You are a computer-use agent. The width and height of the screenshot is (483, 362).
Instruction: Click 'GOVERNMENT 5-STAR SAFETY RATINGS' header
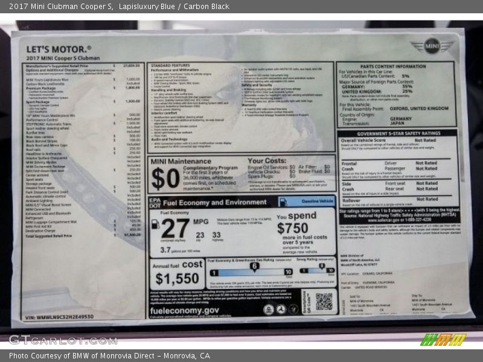398,133
